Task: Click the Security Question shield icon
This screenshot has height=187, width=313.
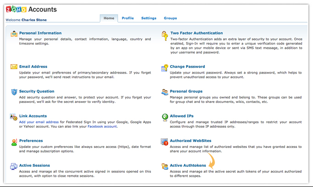Action: pyautogui.click(x=14, y=92)
